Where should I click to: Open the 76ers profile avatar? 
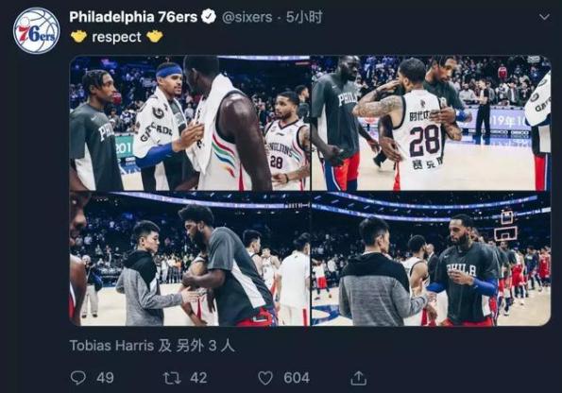(x=37, y=31)
